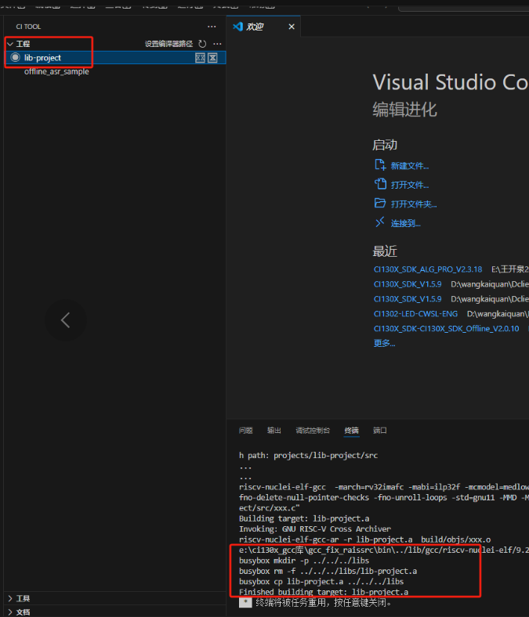
Task: Close the 欢迎 tab
Action: point(292,27)
